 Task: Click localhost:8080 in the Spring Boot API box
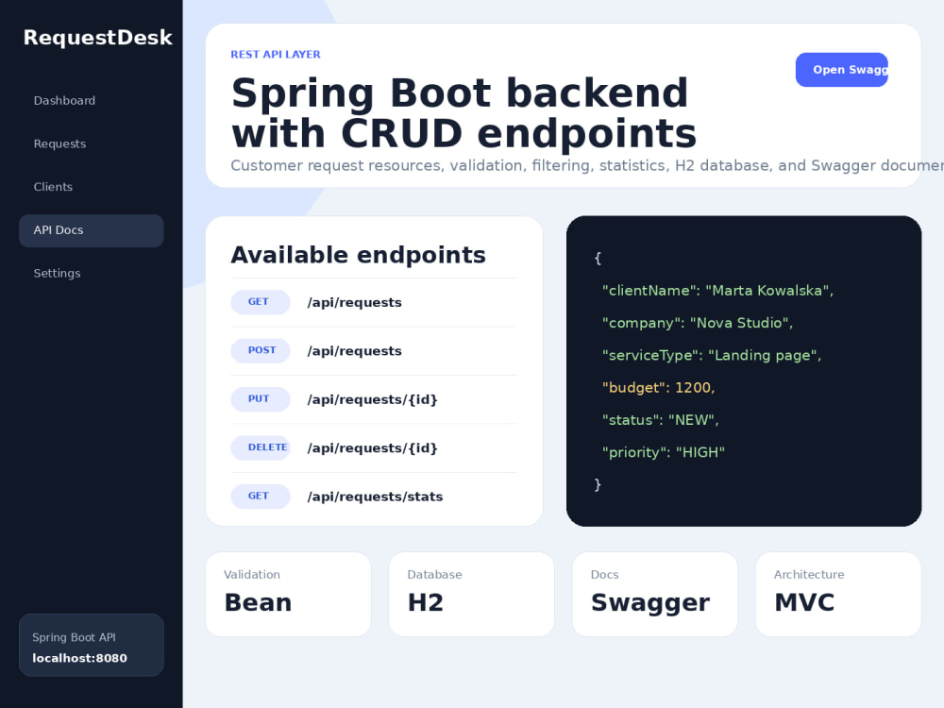[79, 659]
